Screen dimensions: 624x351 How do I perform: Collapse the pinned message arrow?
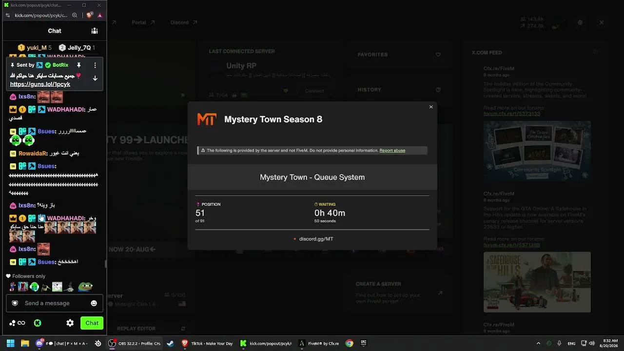click(x=95, y=78)
